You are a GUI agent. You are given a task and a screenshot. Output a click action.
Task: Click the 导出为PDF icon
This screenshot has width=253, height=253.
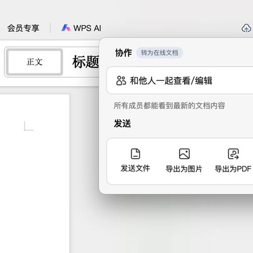[x=233, y=154]
